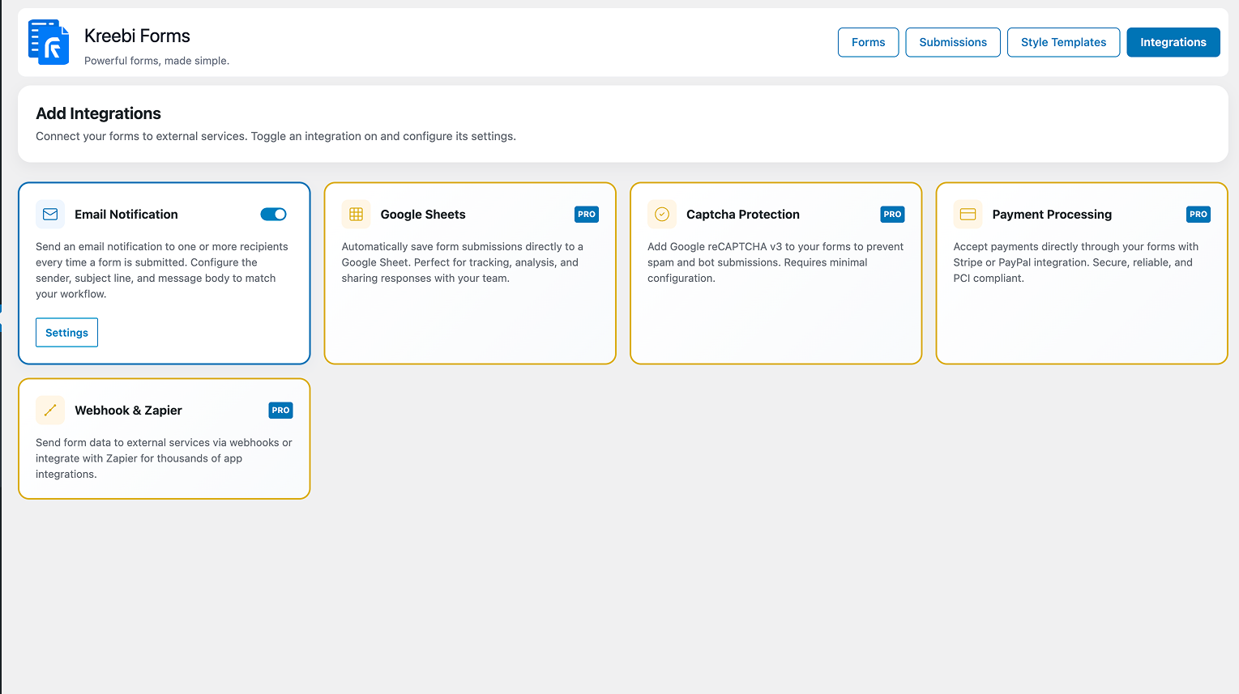Open Email Notification Settings
Screen dimensions: 1239x694
[66, 332]
